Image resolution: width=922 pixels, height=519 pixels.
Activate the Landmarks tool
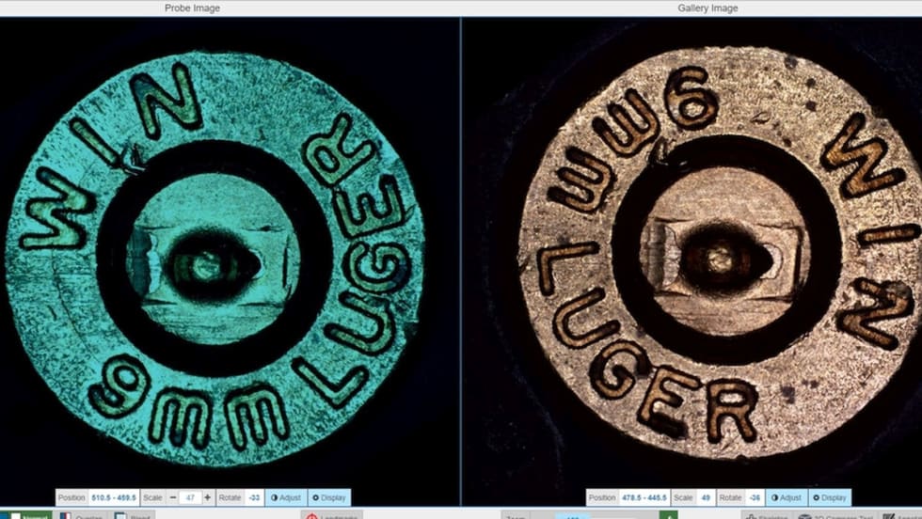(331, 516)
